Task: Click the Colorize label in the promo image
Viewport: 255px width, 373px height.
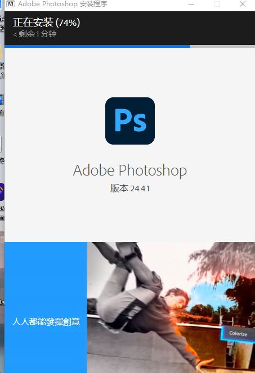Action: click(238, 334)
